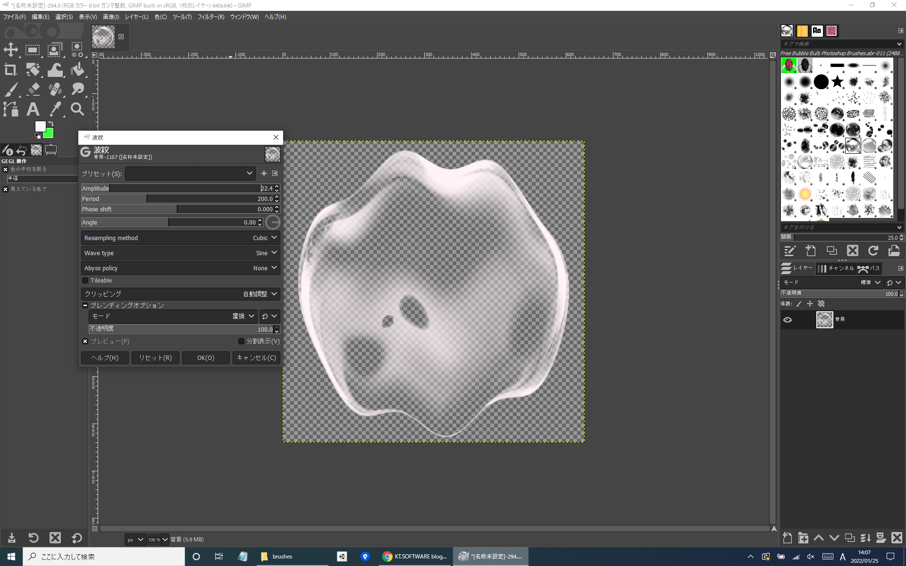The image size is (906, 566).
Task: Switch to the チャンネル tab
Action: [x=836, y=268]
